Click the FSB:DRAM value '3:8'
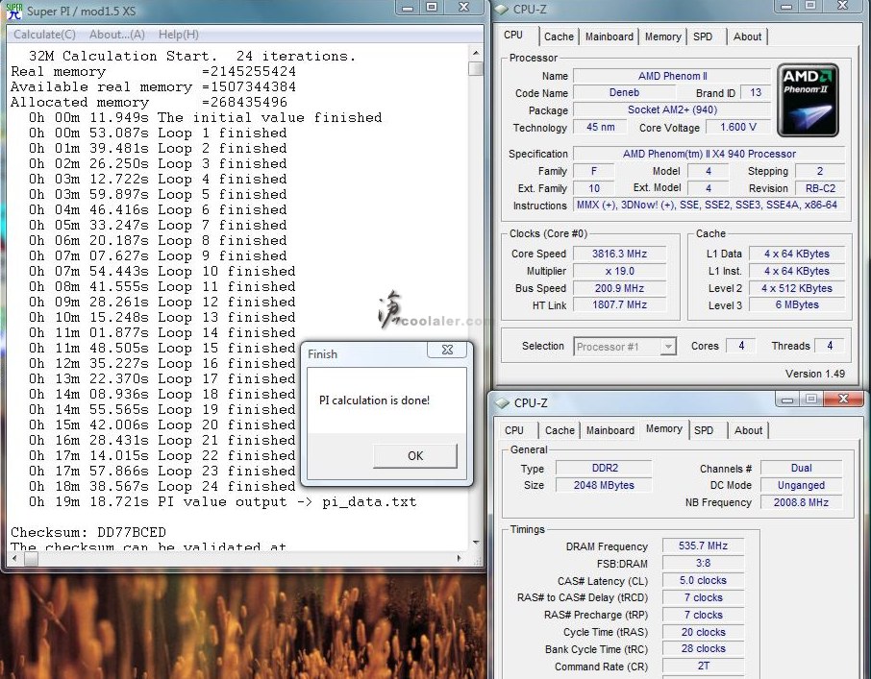 click(703, 563)
